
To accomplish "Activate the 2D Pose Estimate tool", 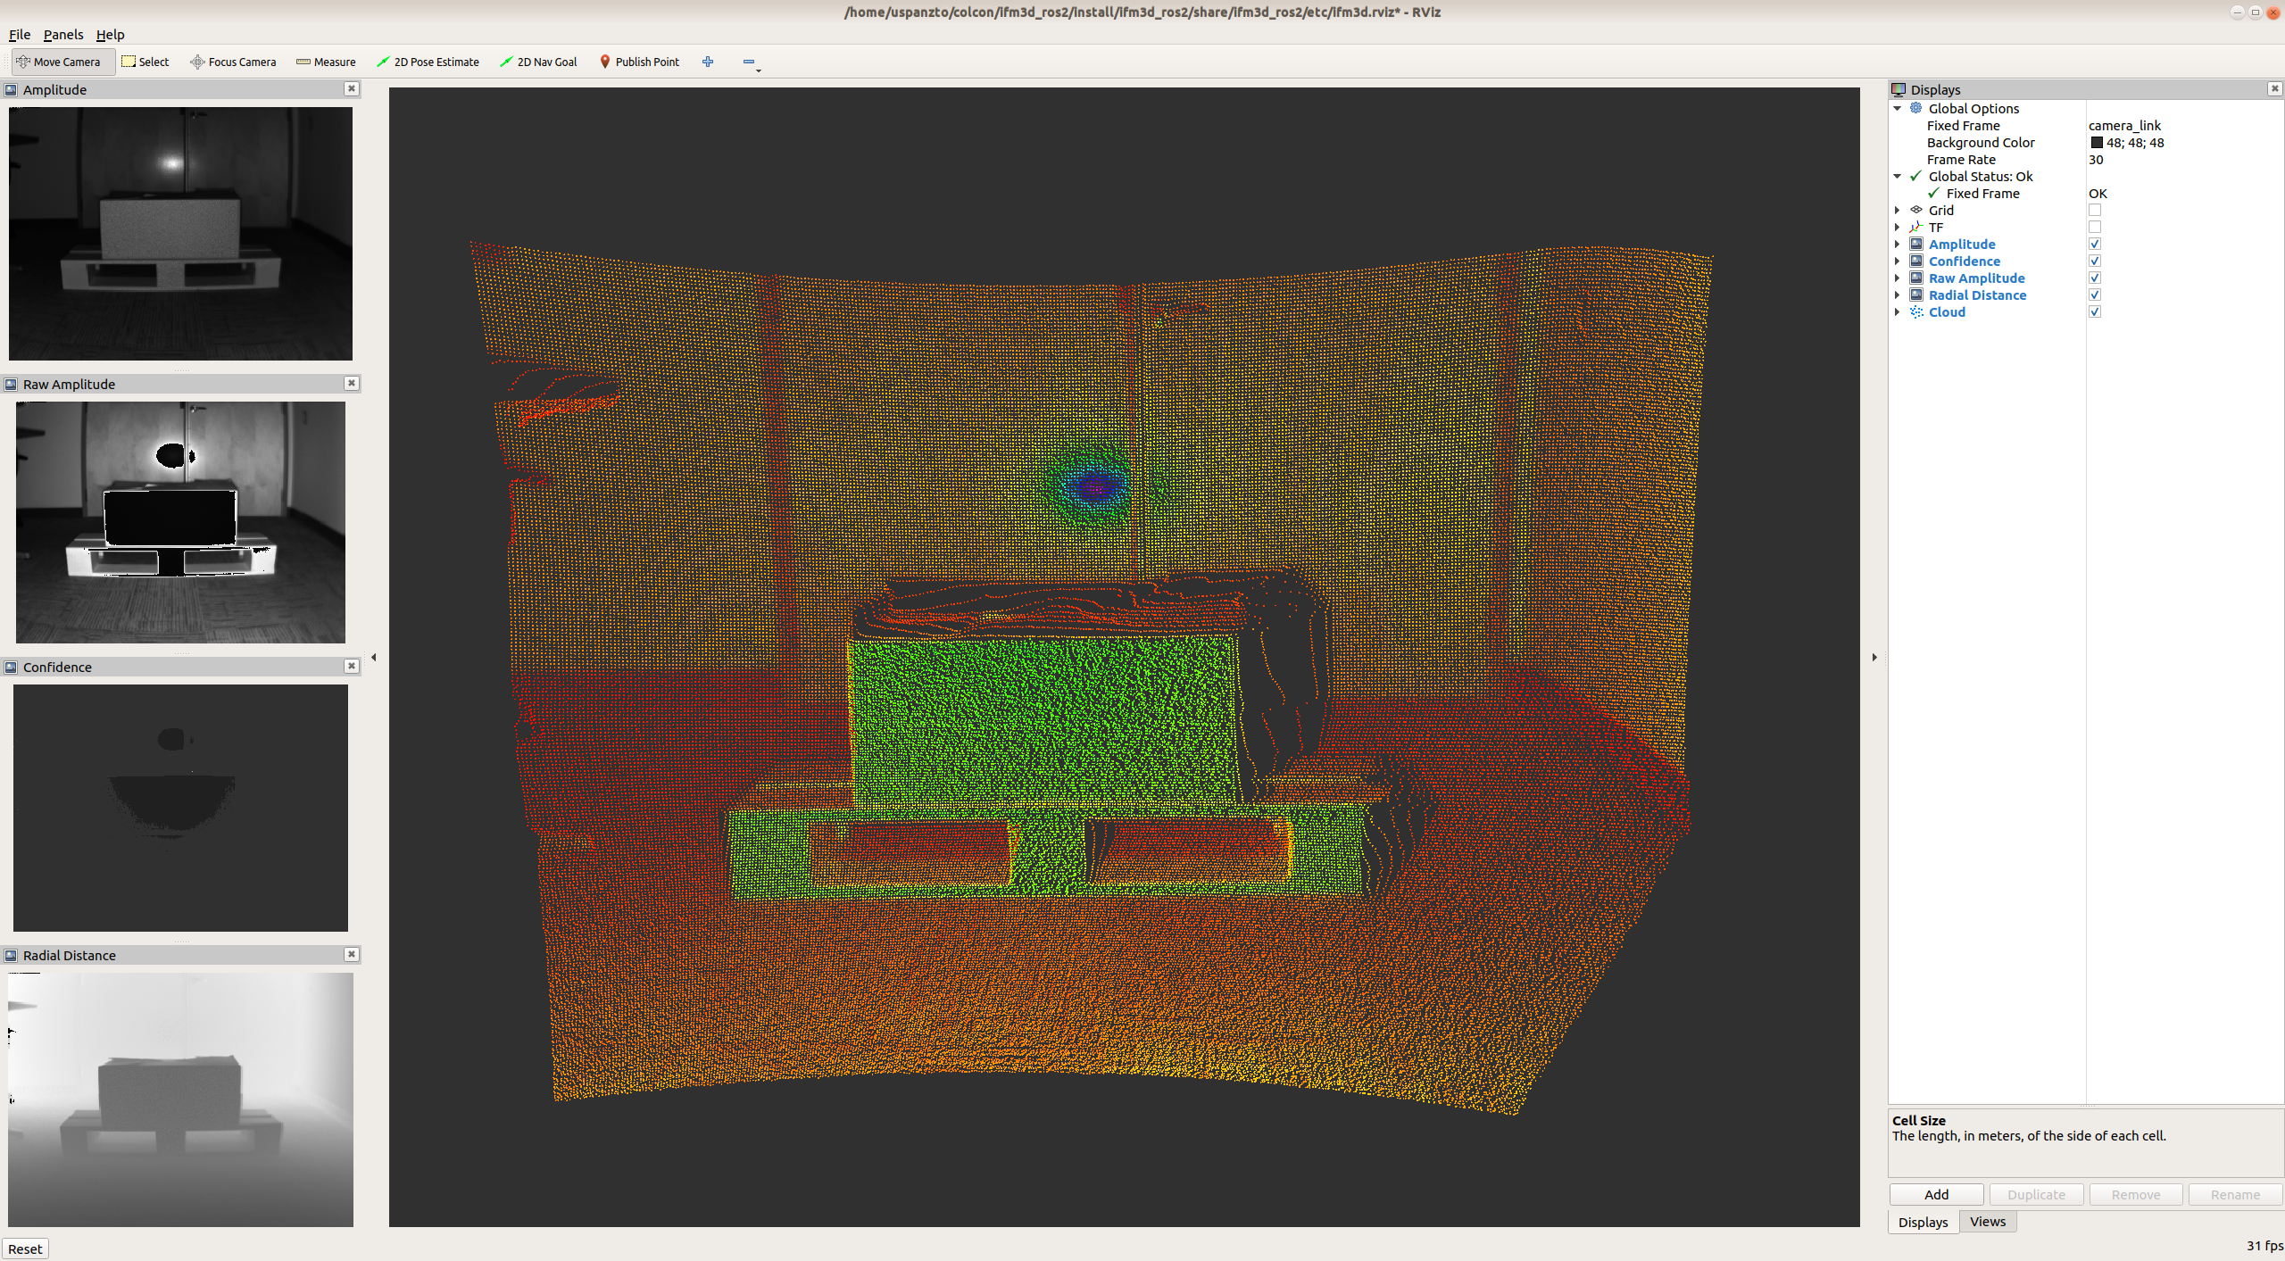I will point(428,62).
